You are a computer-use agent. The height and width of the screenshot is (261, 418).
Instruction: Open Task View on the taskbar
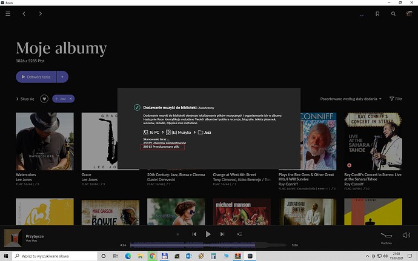115,256
